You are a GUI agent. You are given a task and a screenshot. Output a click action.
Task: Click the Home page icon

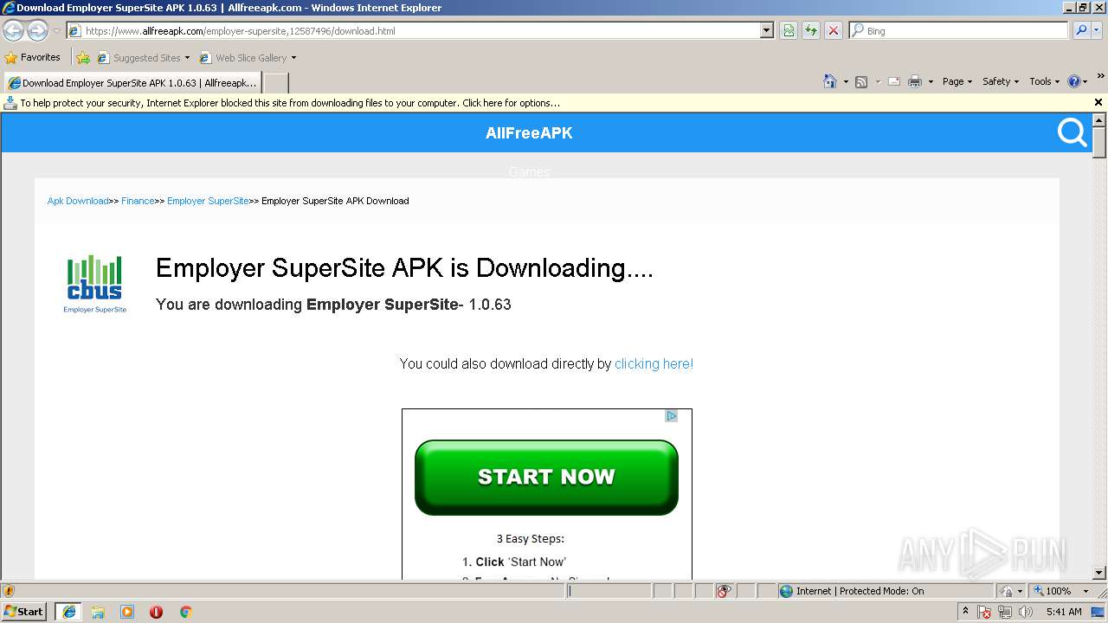coord(830,81)
